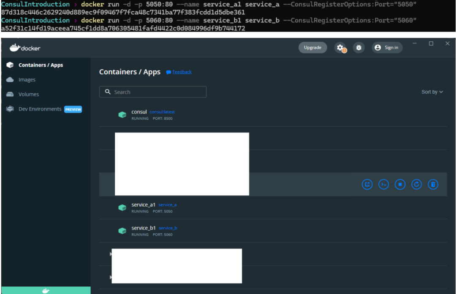456x294 pixels.
Task: Click RUNNING status on service_a1 row
Action: click(140, 211)
